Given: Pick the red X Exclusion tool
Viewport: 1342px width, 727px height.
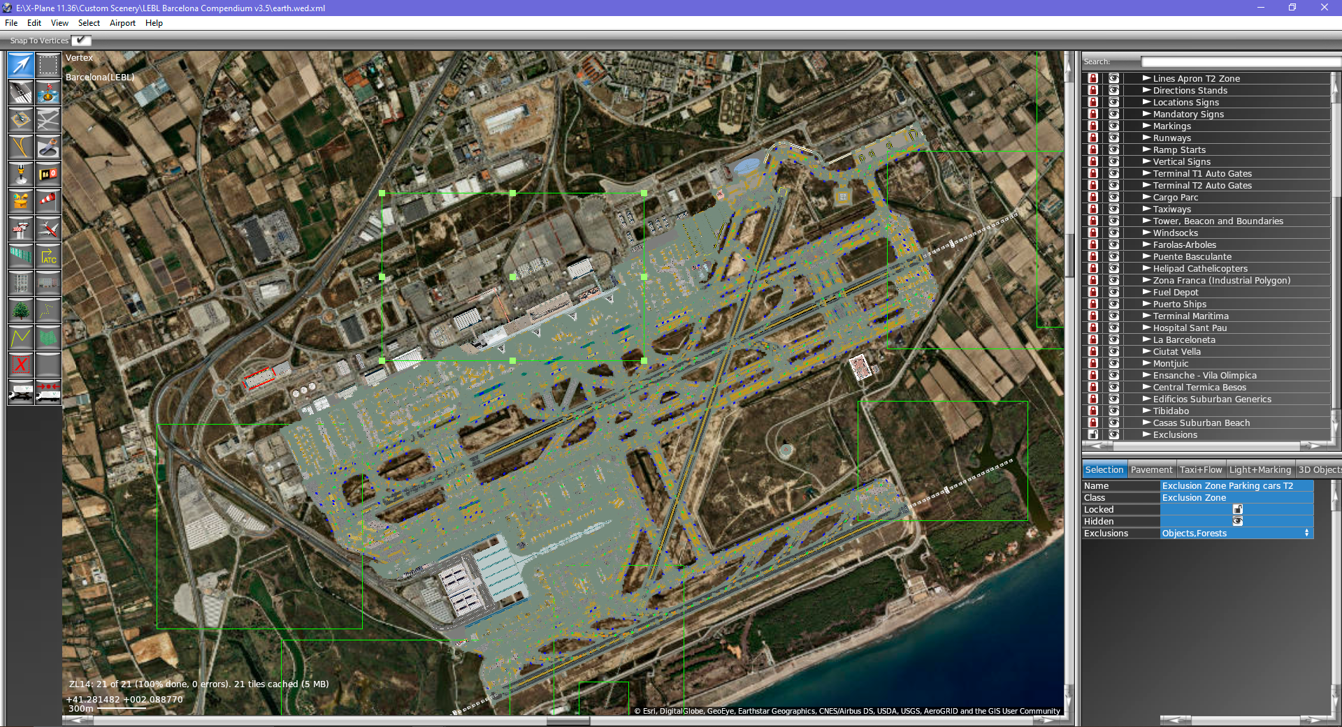Looking at the screenshot, I should click(x=21, y=365).
